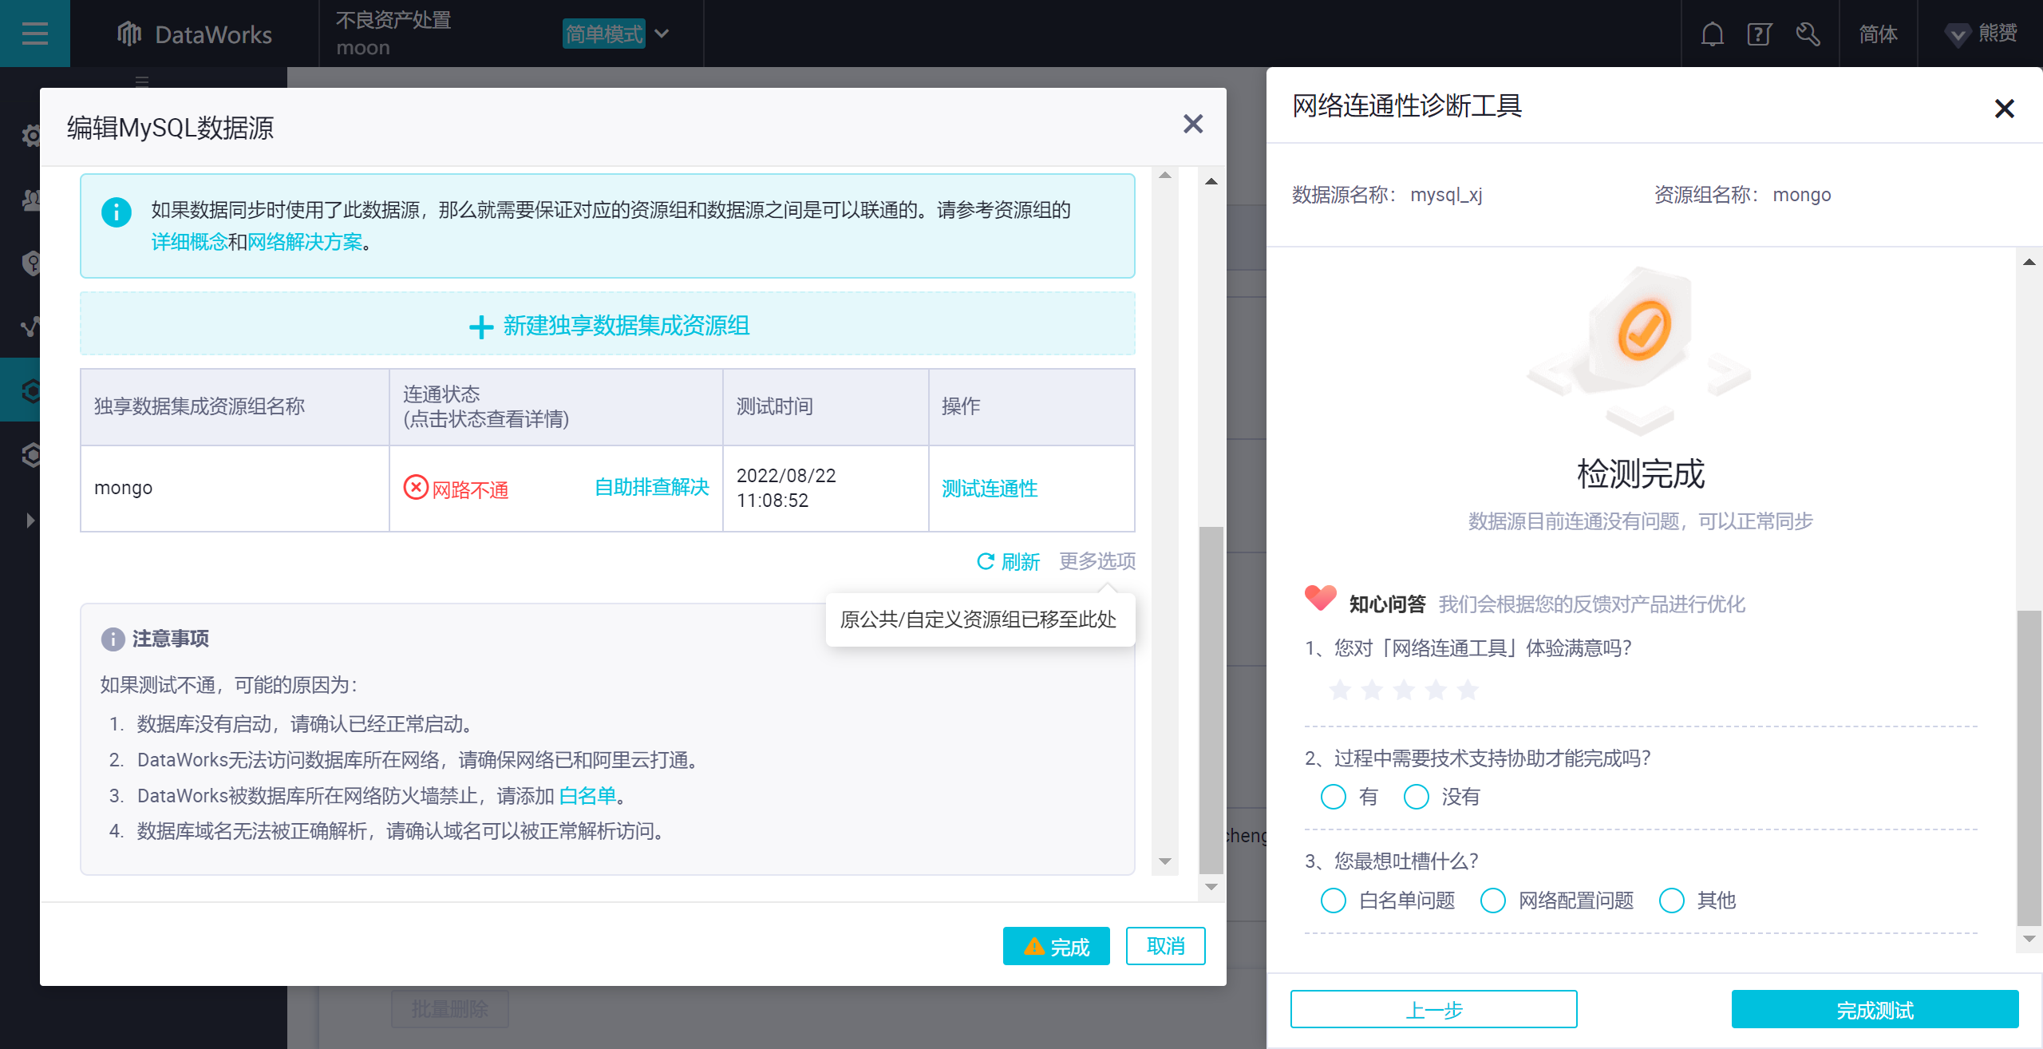Click the sidebar workflow icon
The width and height of the screenshot is (2043, 1049).
coord(30,327)
